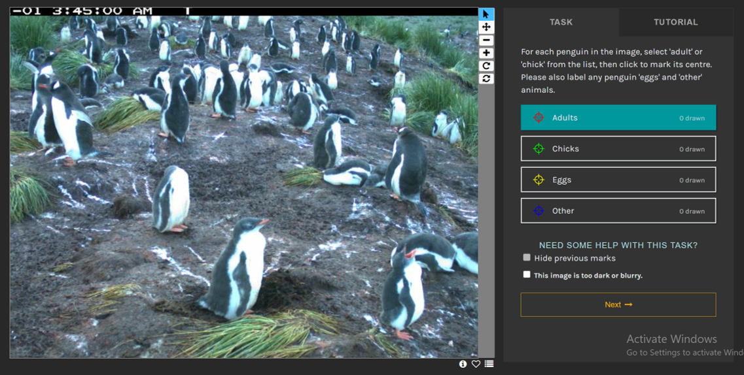Add image to a collection via list icon
Screen dimensions: 744x375
click(489, 364)
